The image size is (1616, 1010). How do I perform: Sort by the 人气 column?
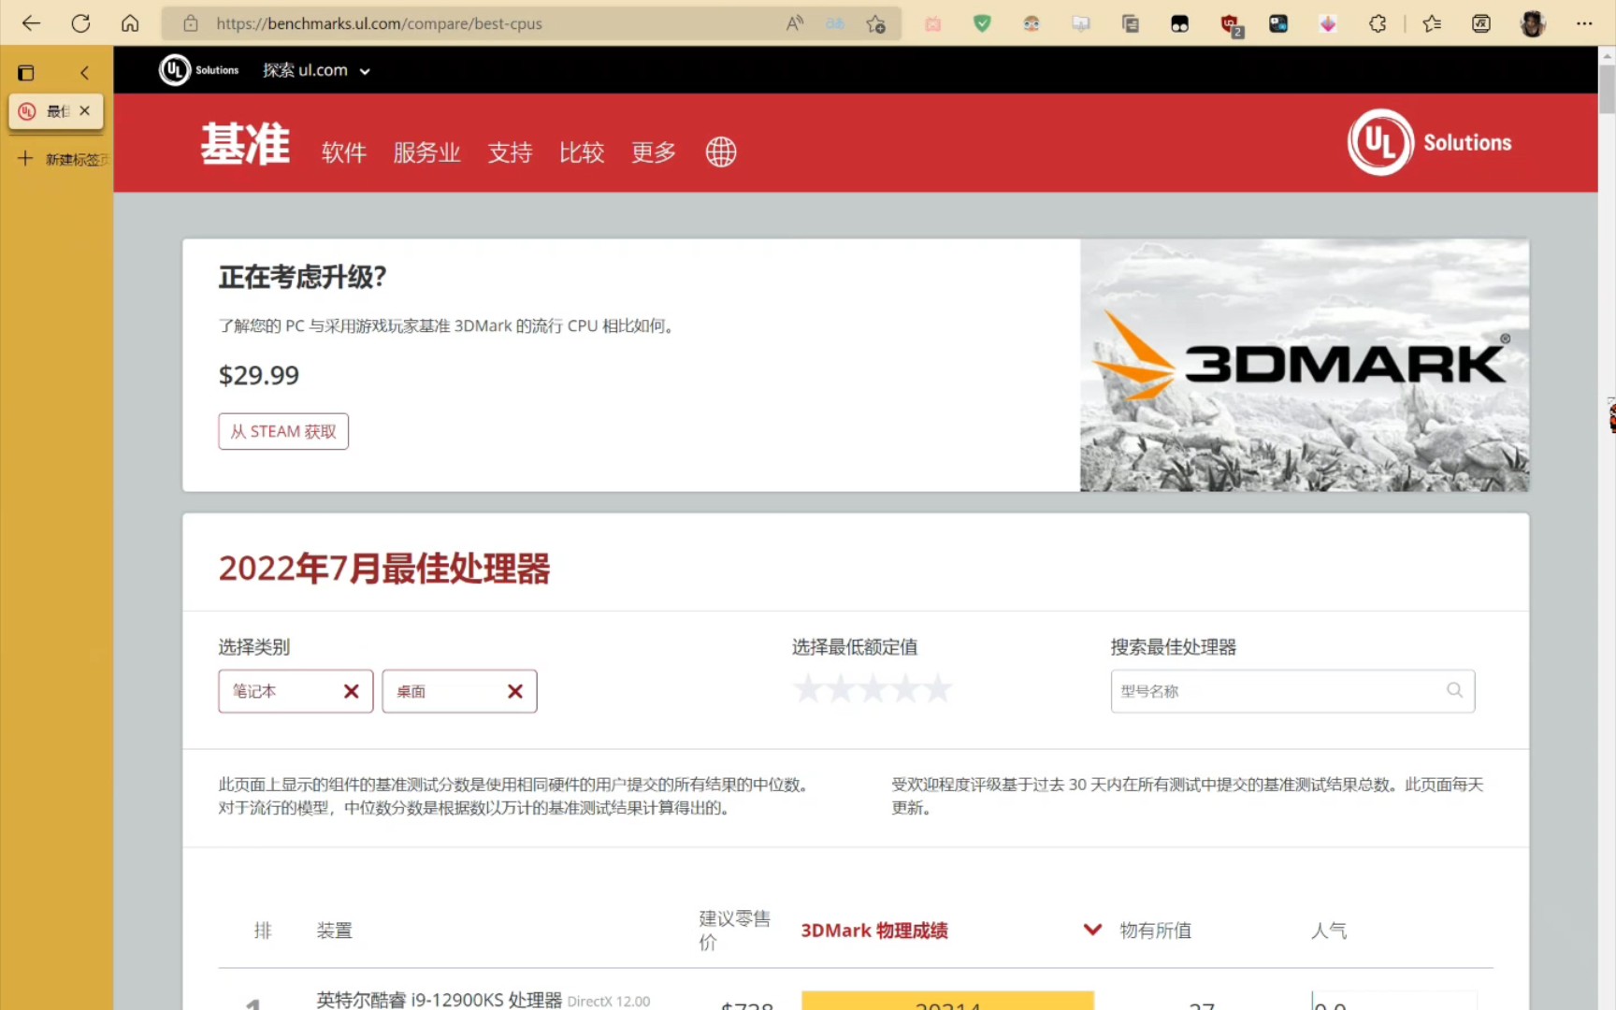[1329, 930]
